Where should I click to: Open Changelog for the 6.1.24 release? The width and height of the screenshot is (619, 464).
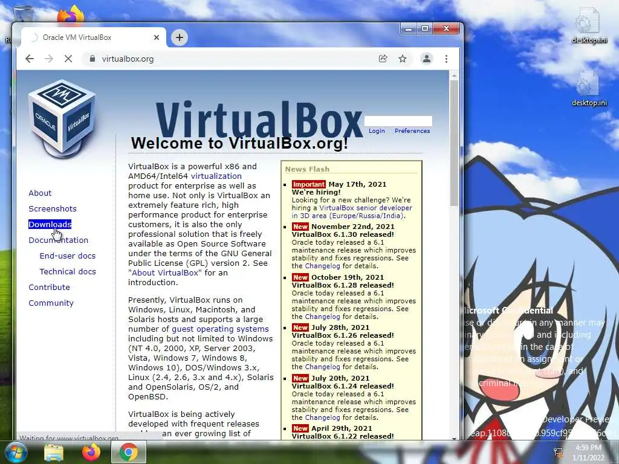[x=322, y=417]
